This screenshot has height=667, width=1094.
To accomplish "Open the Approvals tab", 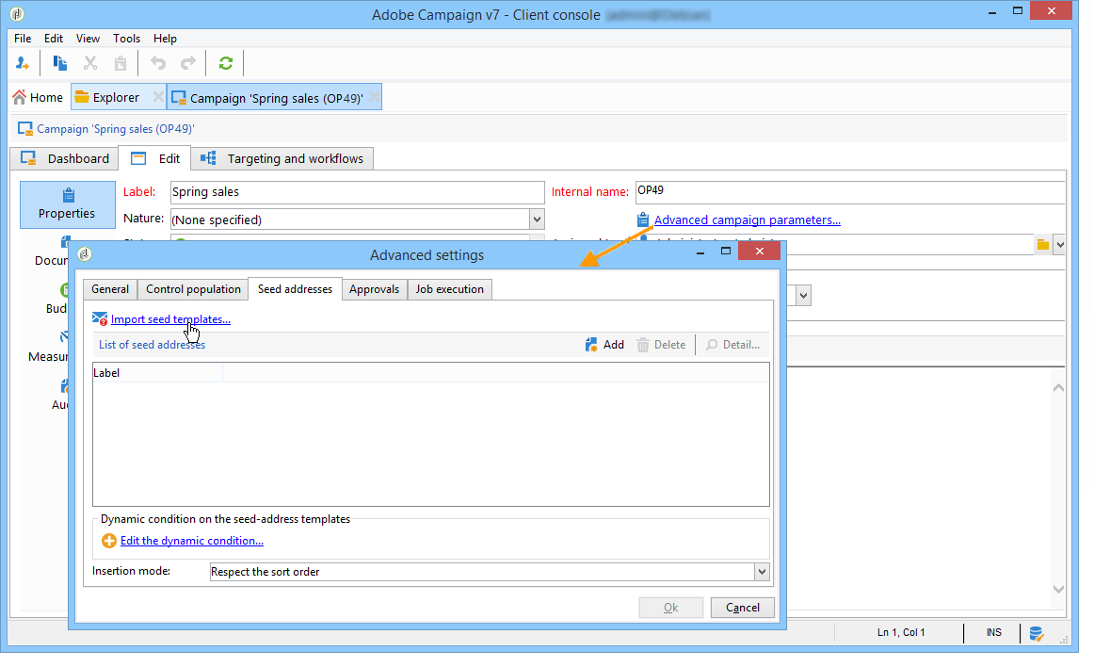I will pos(375,289).
